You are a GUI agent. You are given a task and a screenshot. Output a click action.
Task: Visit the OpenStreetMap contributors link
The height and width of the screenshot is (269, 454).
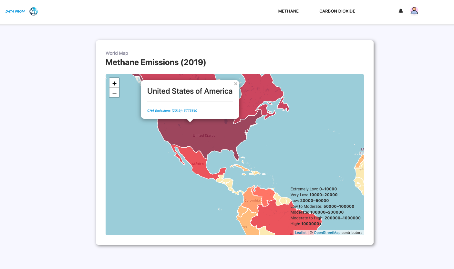(x=327, y=232)
